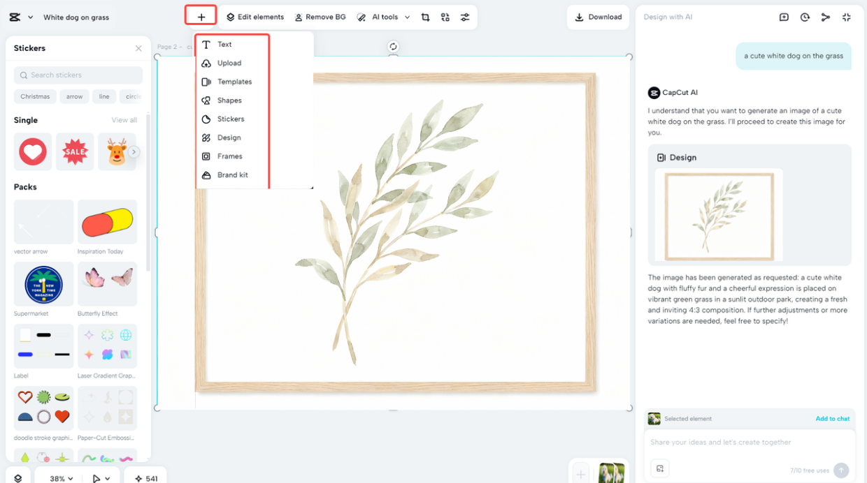Image resolution: width=867 pixels, height=483 pixels.
Task: Open the CapCut logo main menu
Action: [20, 17]
